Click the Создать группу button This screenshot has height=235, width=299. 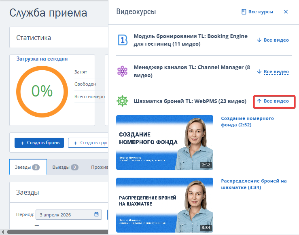click(x=88, y=143)
